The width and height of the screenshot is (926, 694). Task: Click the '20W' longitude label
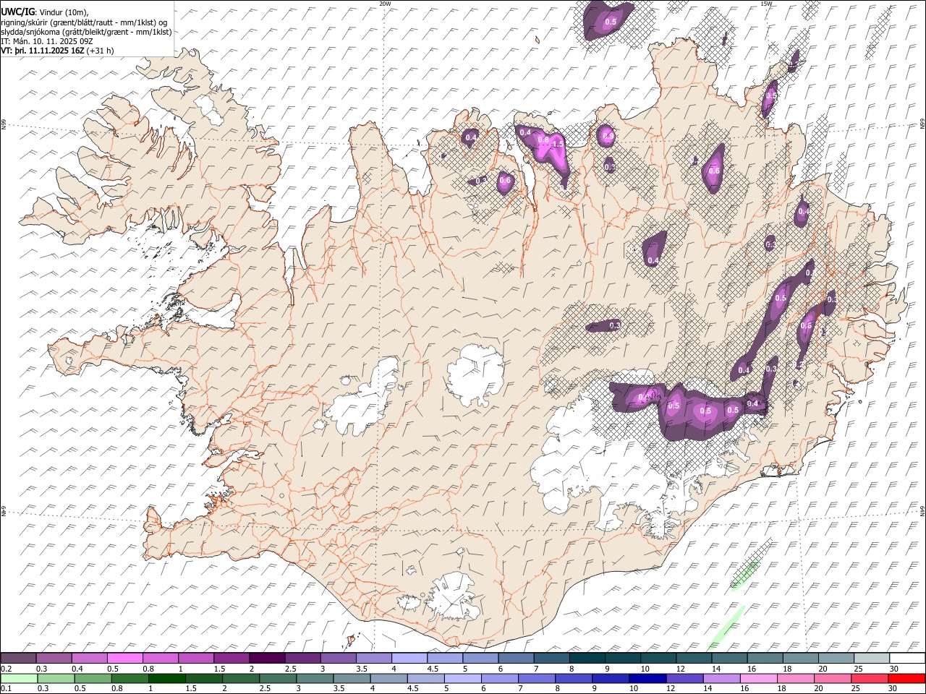385,4
